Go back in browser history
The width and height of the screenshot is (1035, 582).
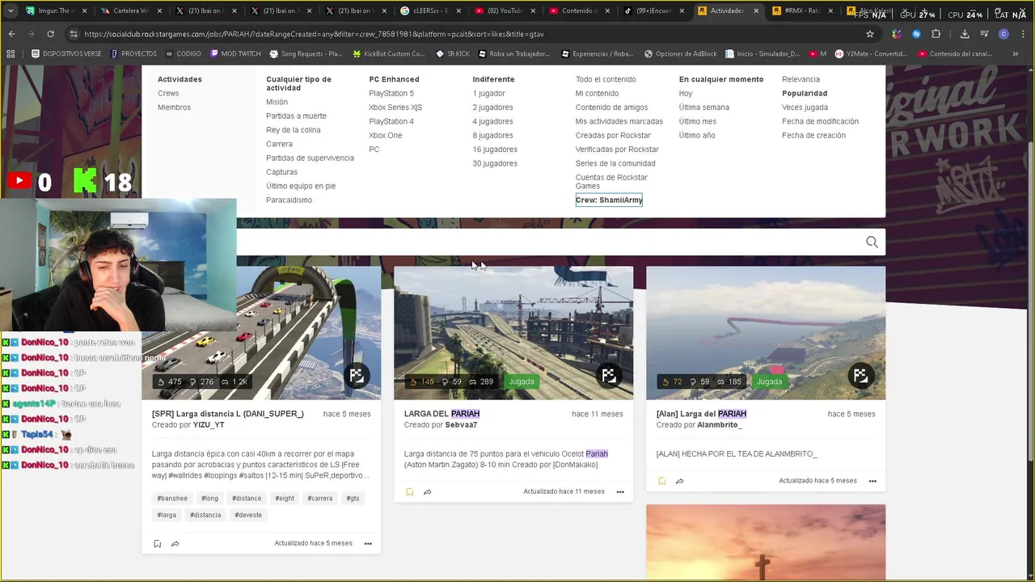tap(11, 34)
